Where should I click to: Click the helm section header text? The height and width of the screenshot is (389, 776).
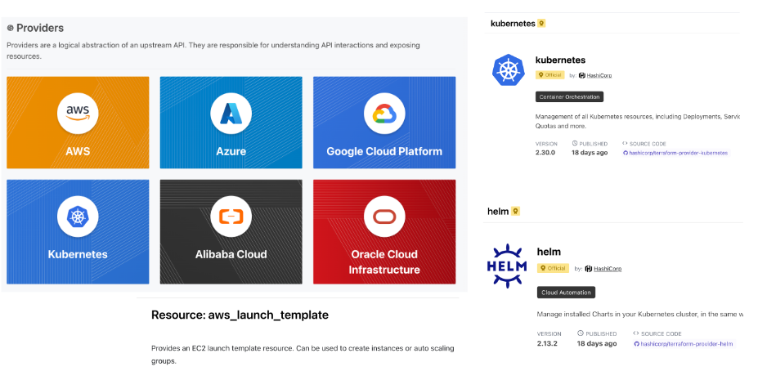(x=498, y=212)
